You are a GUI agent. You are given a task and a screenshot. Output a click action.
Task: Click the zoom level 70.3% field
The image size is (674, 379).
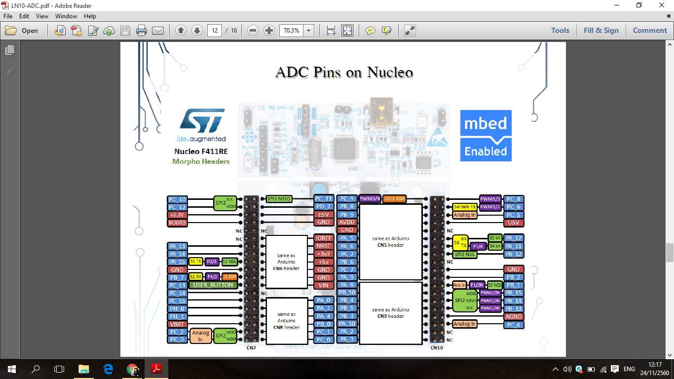[x=292, y=31]
